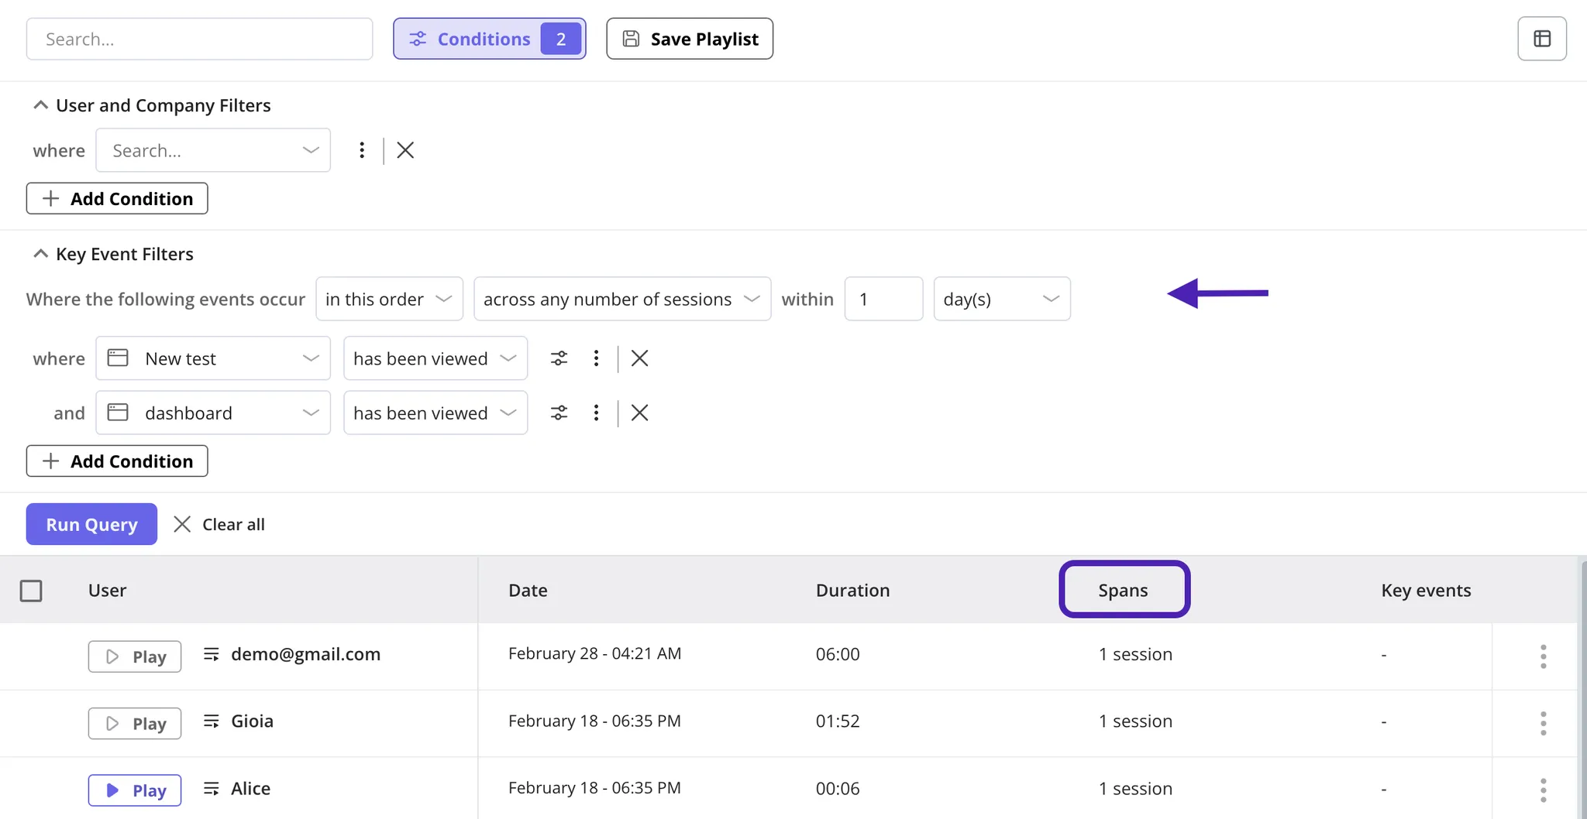This screenshot has height=819, width=1587.
Task: Open filter settings for dashboard event
Action: (x=559, y=413)
